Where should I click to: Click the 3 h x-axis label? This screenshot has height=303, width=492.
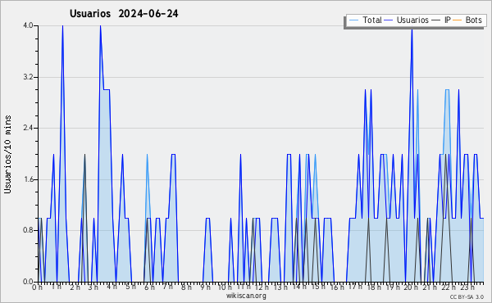(93, 287)
